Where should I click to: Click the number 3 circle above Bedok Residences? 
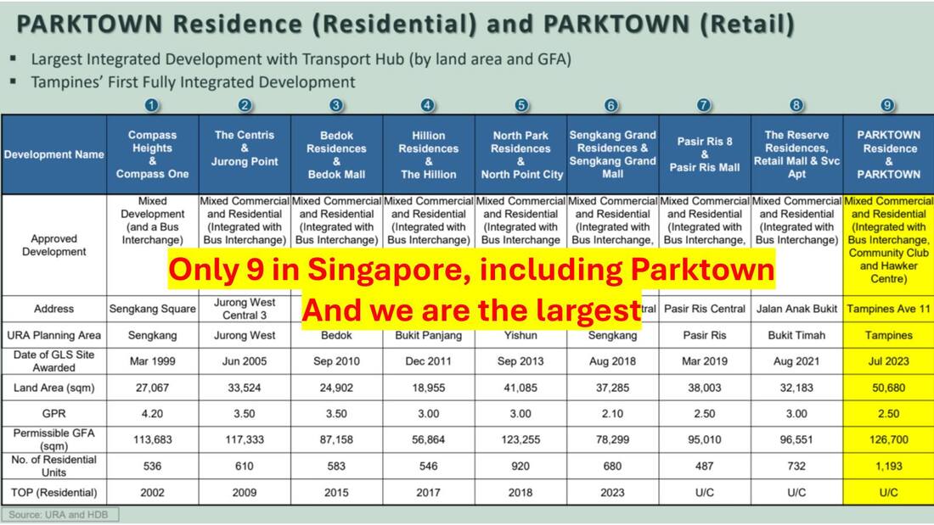point(336,105)
